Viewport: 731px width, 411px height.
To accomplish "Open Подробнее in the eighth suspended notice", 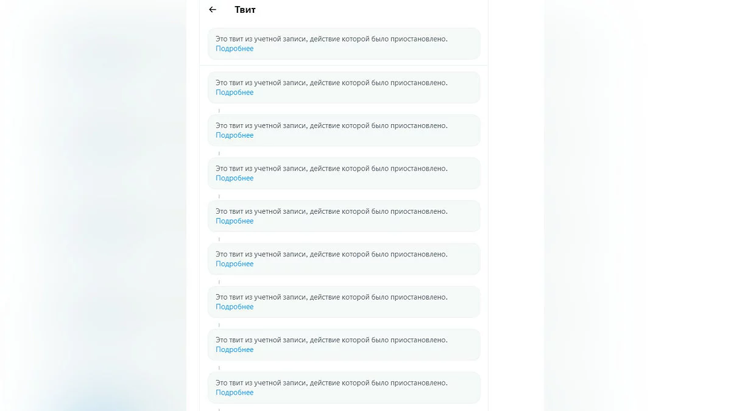I will (235, 350).
